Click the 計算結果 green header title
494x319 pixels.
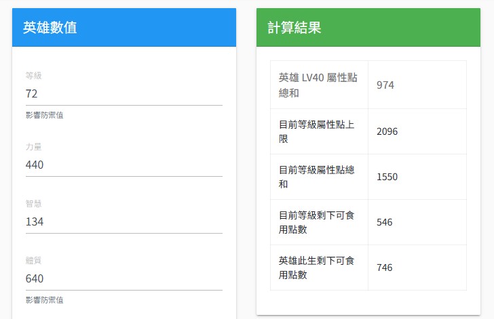tap(294, 28)
